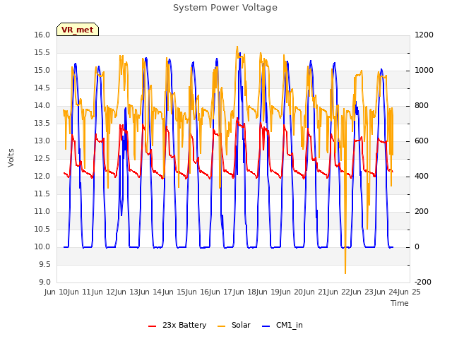
Task: Click the 13.5 left axis tick label
Action: [x=42, y=123]
